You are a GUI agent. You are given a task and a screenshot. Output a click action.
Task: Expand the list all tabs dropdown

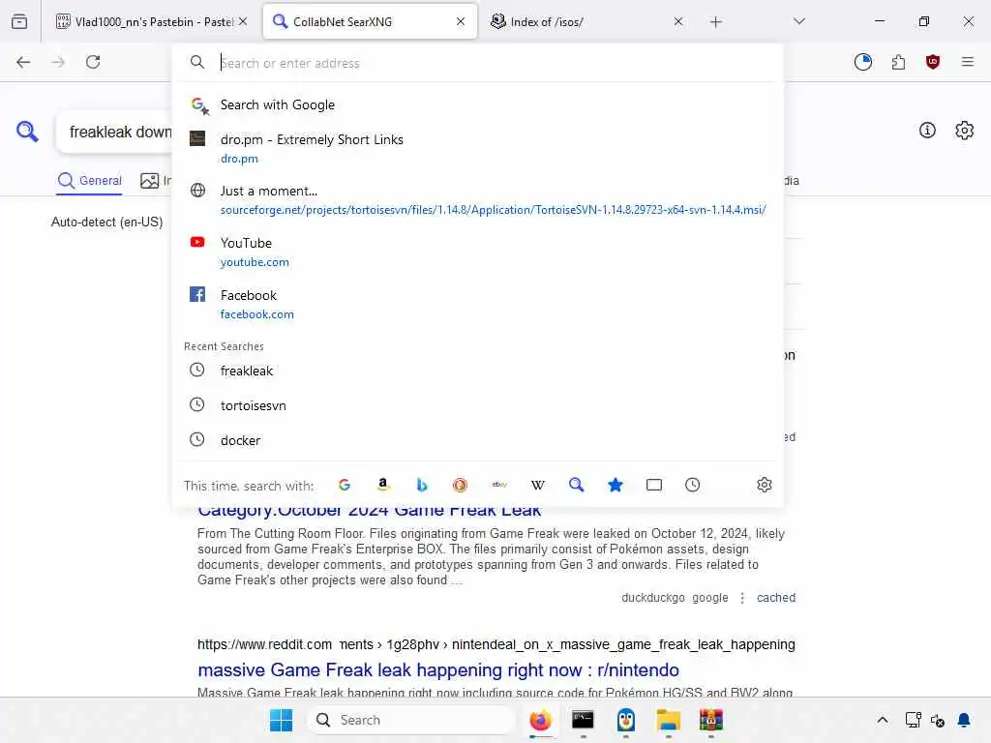[799, 21]
